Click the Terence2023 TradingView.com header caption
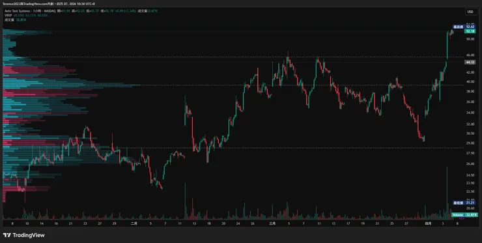Viewport: 482px width, 243px height. tap(48, 4)
